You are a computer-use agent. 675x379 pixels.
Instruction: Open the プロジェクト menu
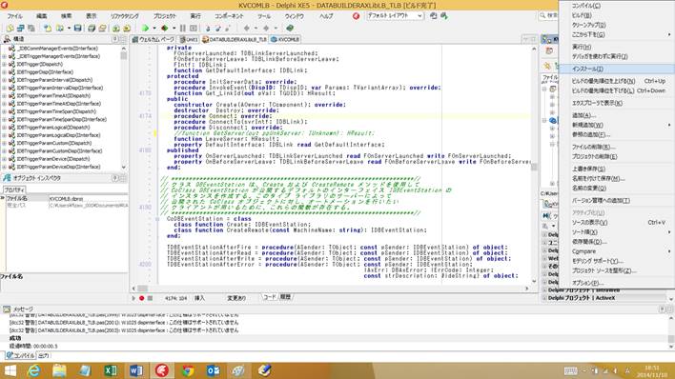click(x=164, y=16)
